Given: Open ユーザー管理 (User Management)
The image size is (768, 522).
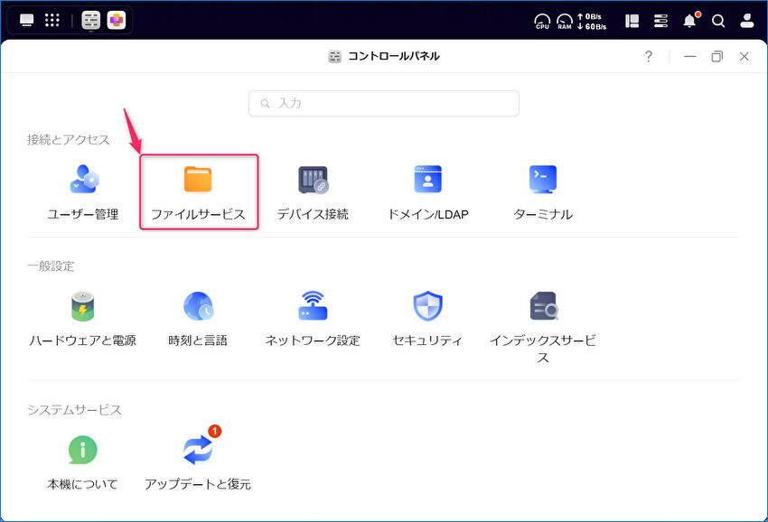Looking at the screenshot, I should coord(83,191).
